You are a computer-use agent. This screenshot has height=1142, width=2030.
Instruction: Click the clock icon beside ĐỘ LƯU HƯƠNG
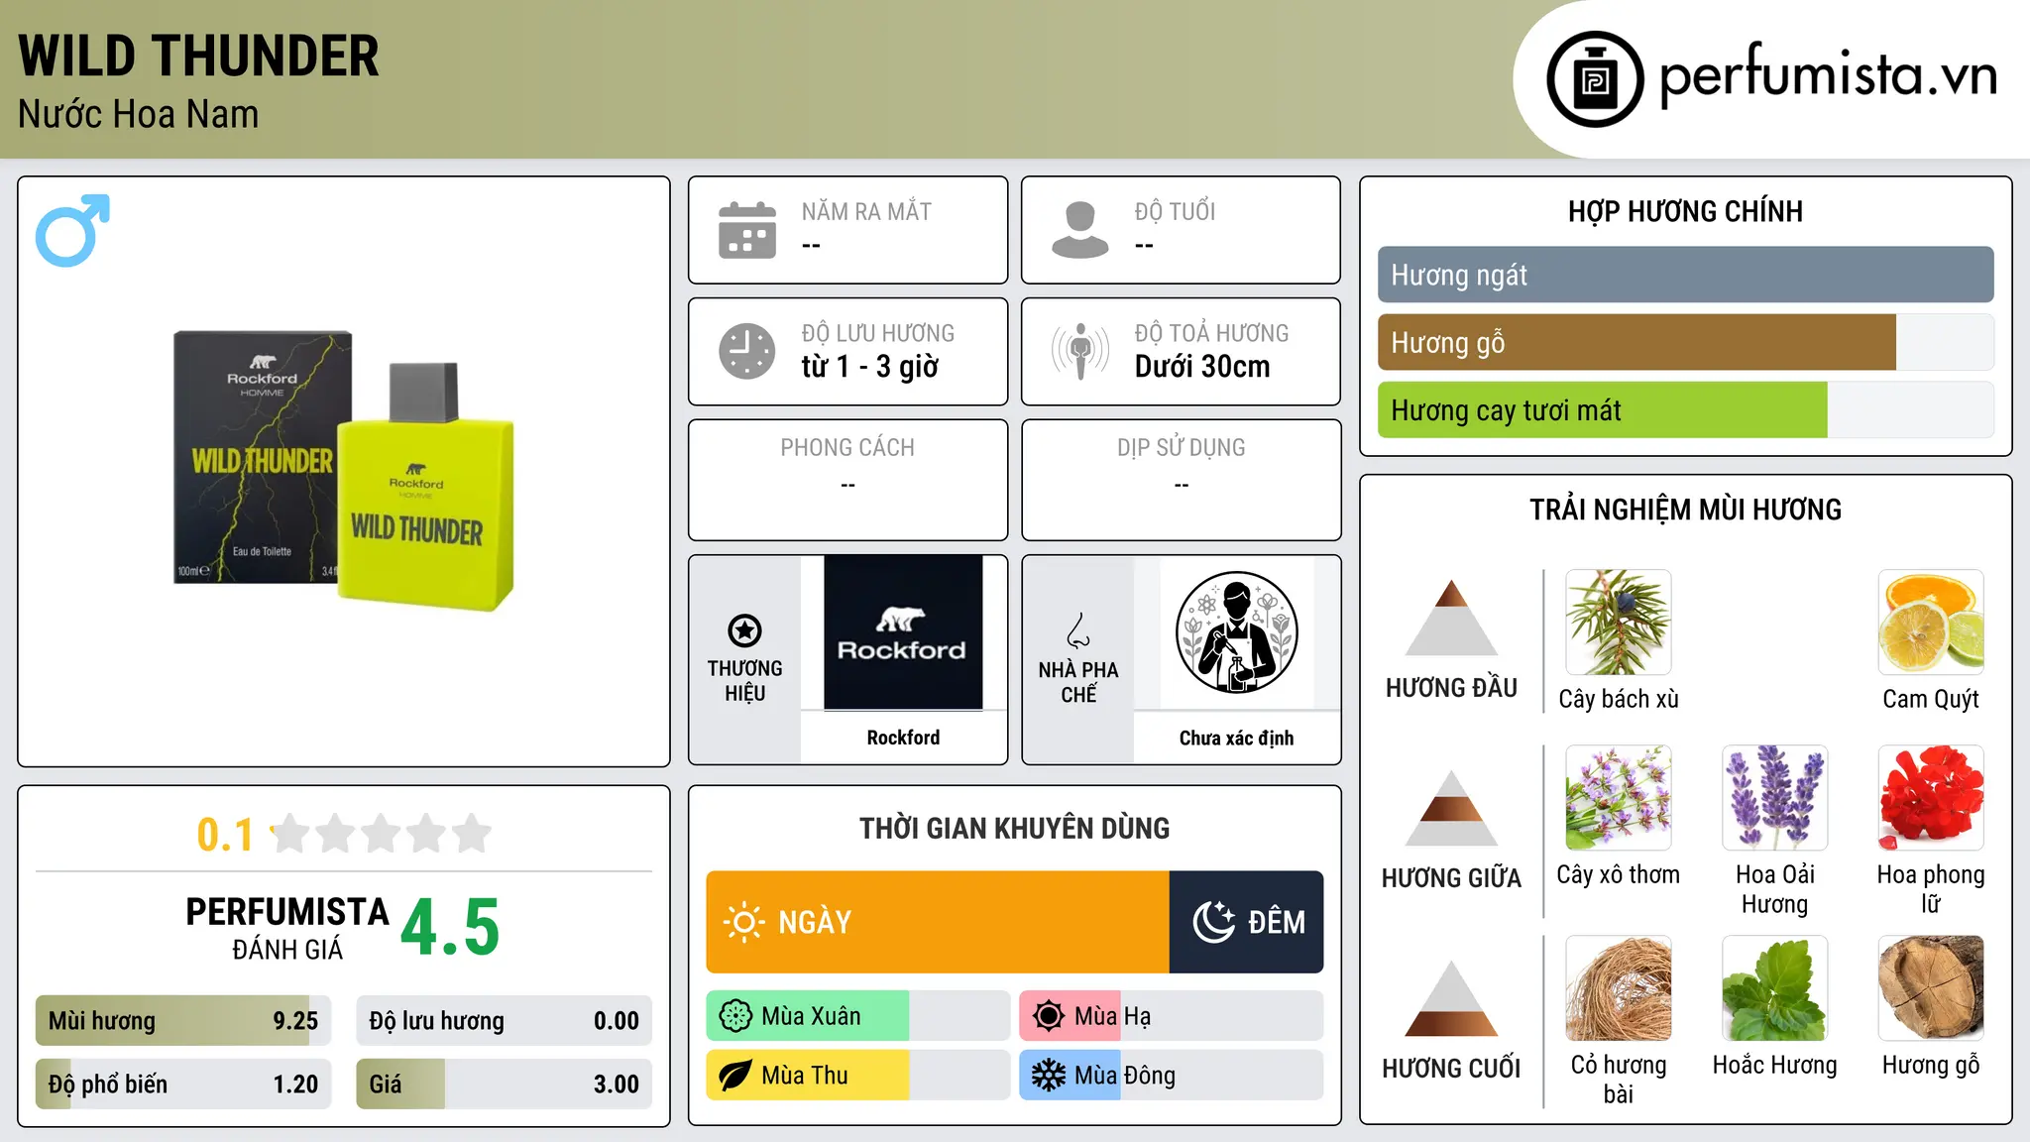click(x=747, y=351)
